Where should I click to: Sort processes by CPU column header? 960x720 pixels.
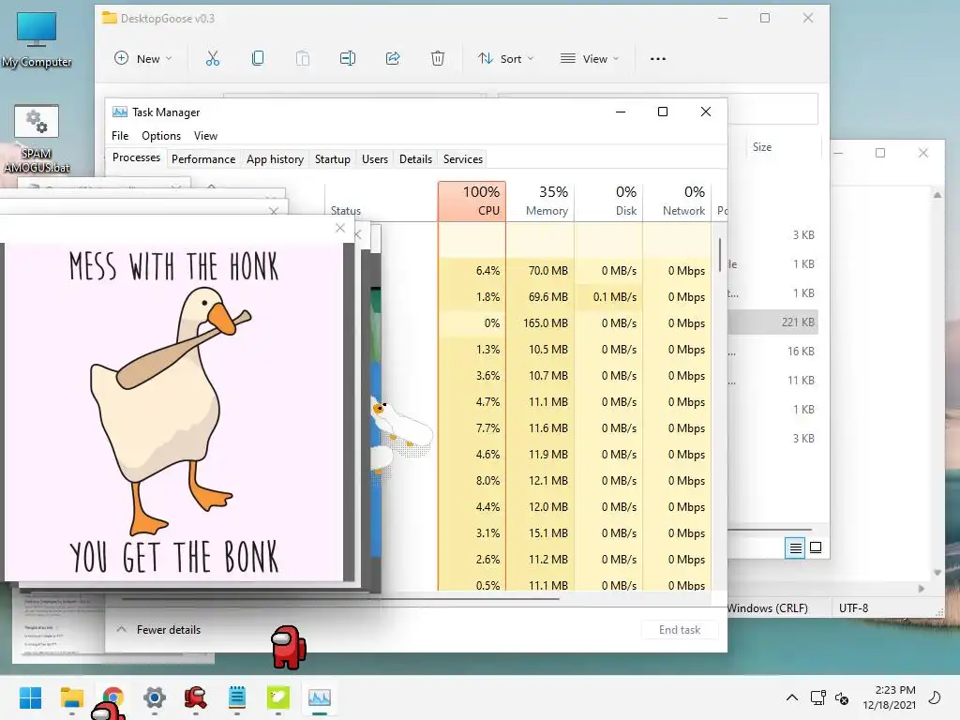(x=472, y=201)
